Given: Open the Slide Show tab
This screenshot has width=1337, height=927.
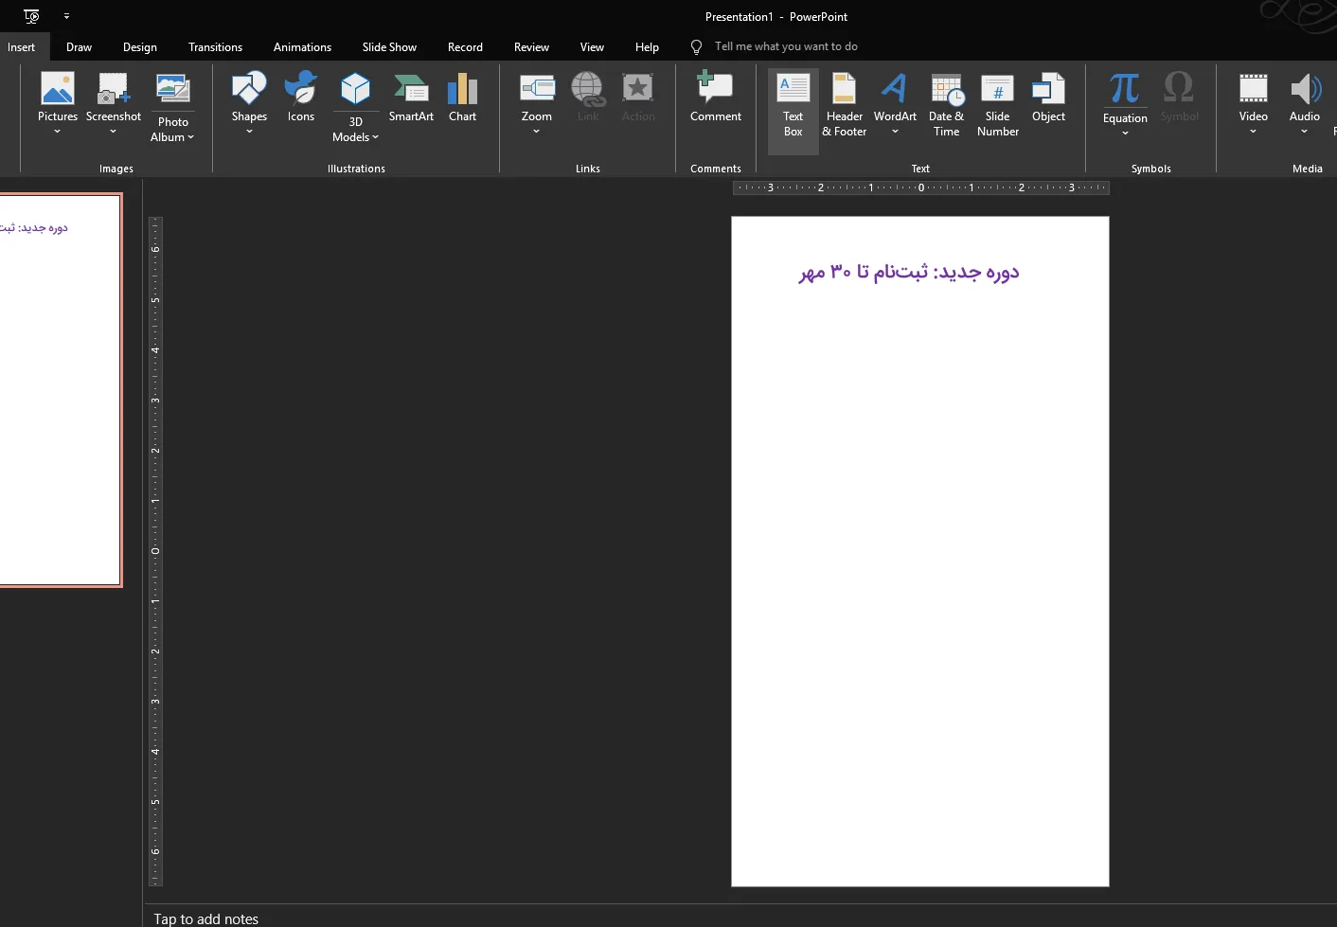Looking at the screenshot, I should (x=389, y=47).
